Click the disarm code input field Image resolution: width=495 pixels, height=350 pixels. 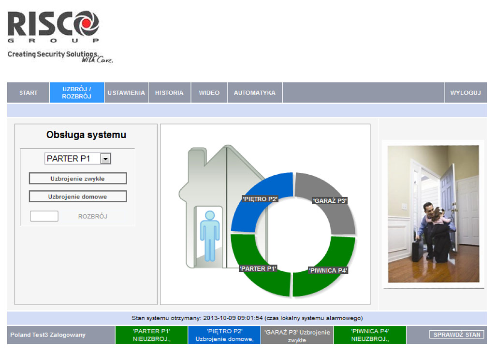pos(44,216)
